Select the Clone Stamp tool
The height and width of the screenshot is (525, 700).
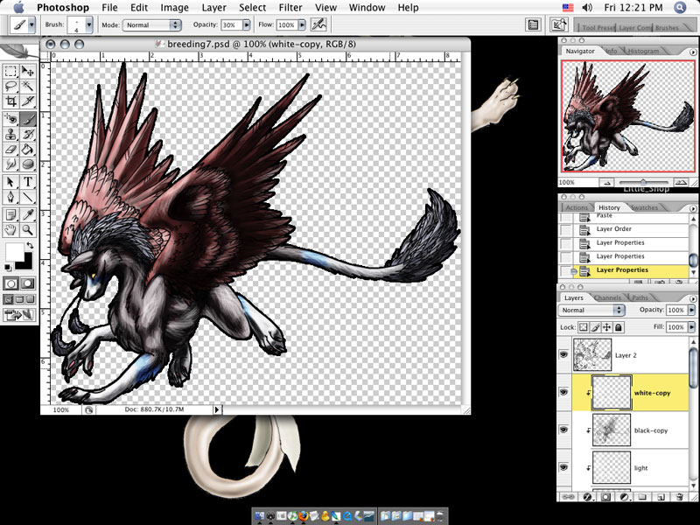[x=10, y=134]
